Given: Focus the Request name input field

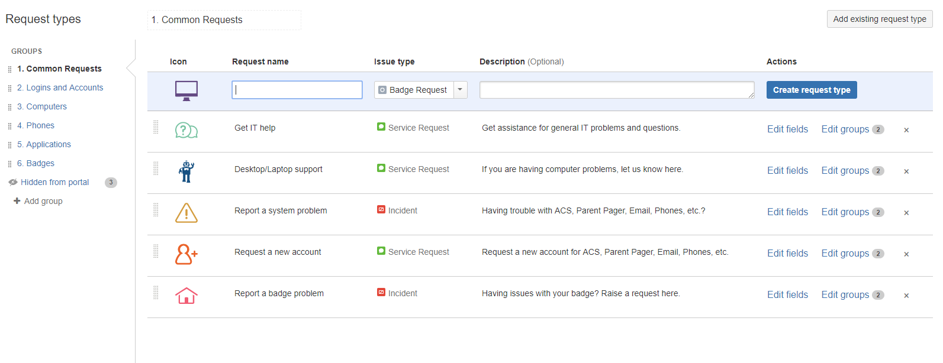Looking at the screenshot, I should 297,90.
